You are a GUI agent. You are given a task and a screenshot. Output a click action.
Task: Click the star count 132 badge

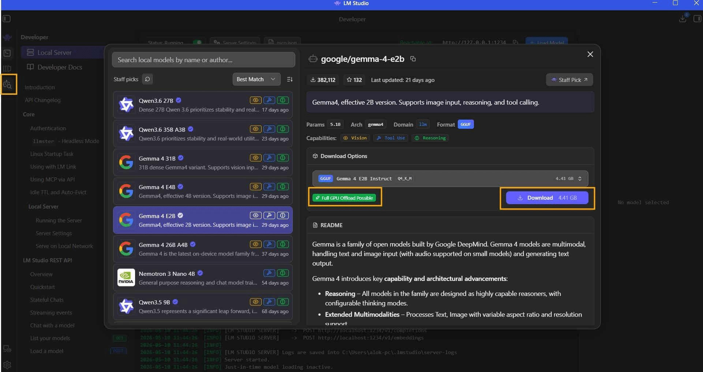coord(354,80)
